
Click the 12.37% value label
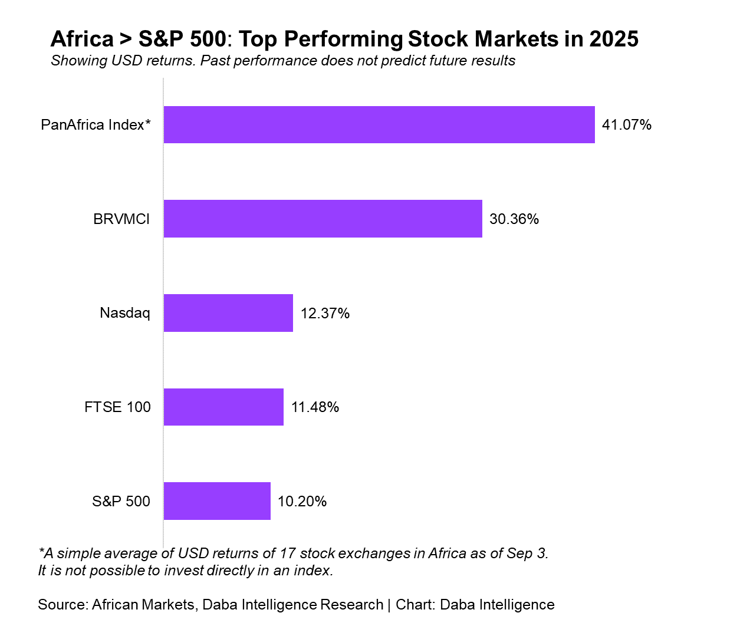click(x=325, y=314)
